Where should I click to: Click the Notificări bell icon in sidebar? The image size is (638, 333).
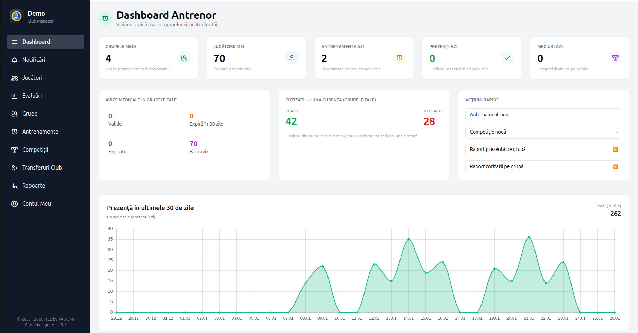click(x=14, y=60)
